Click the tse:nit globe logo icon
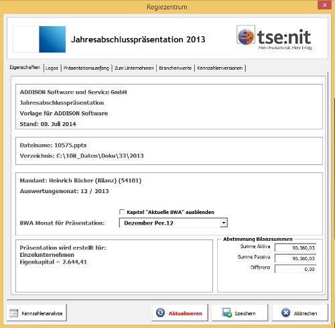Image resolution: width=335 pixels, height=328 pixels. 246,35
